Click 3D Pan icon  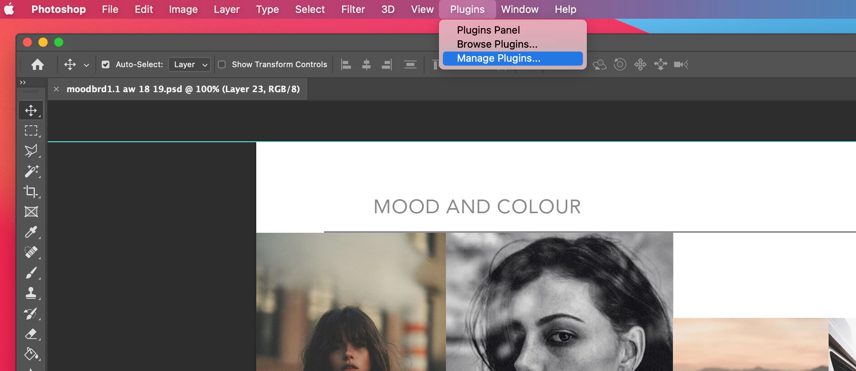[x=640, y=64]
